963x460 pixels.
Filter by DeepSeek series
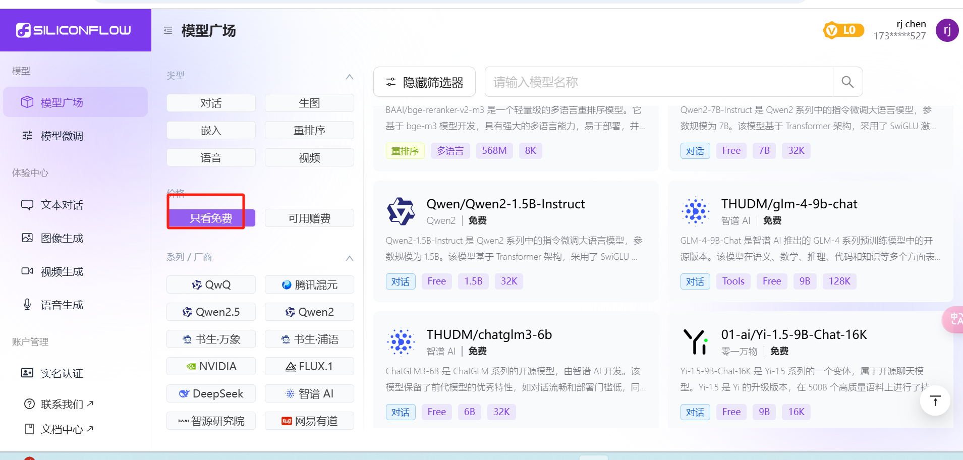click(211, 394)
